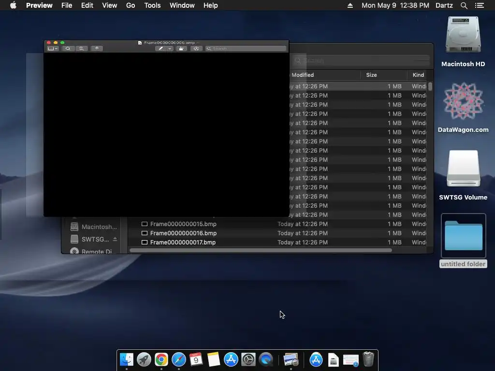Open the sidebar view menu in Preview toolbar
Image resolution: width=495 pixels, height=371 pixels.
(x=52, y=49)
